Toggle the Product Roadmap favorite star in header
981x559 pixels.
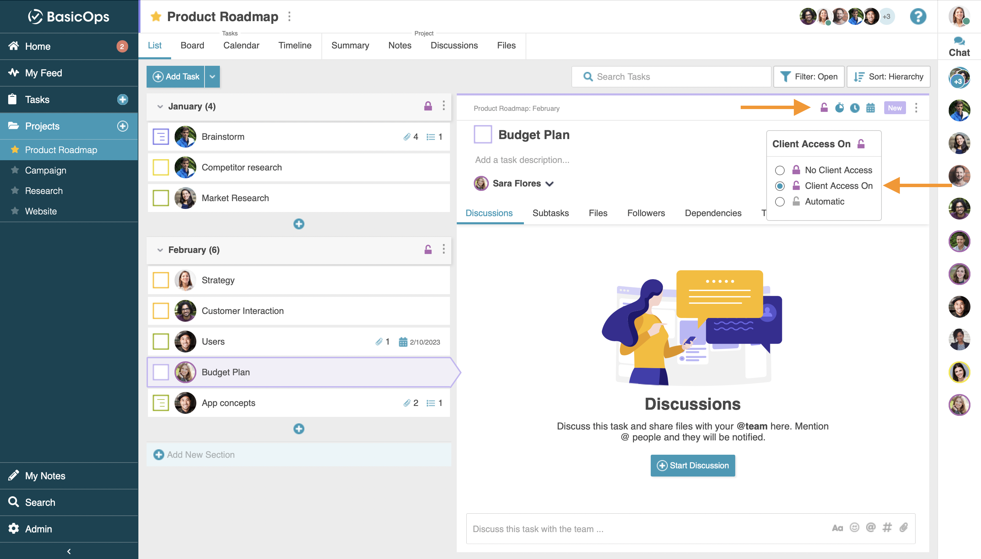pyautogui.click(x=155, y=16)
